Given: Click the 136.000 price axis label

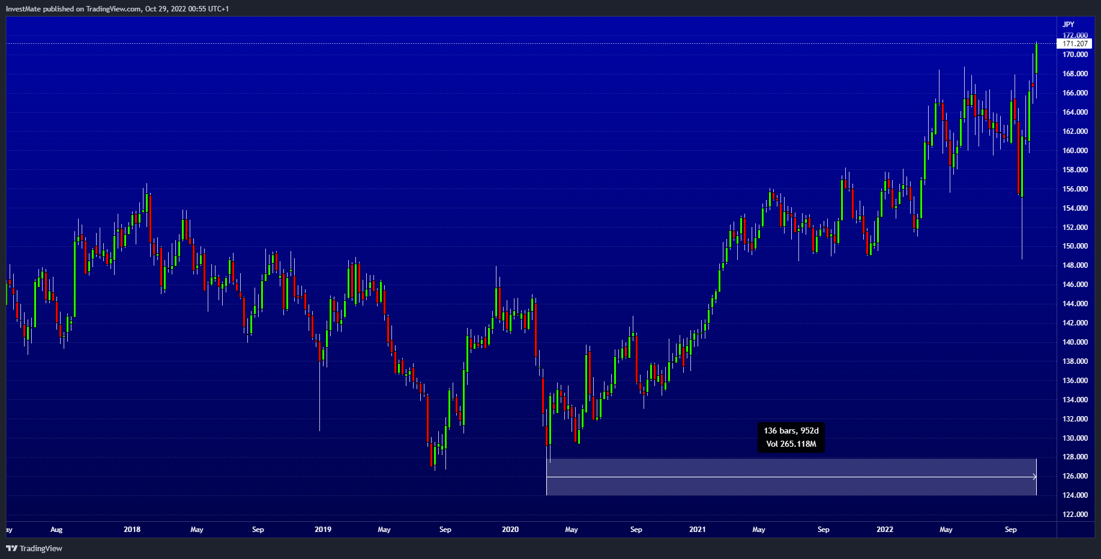Looking at the screenshot, I should [x=1075, y=381].
